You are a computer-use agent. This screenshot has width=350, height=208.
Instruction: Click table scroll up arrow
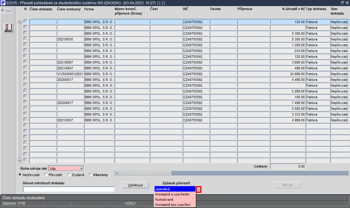coord(19,22)
